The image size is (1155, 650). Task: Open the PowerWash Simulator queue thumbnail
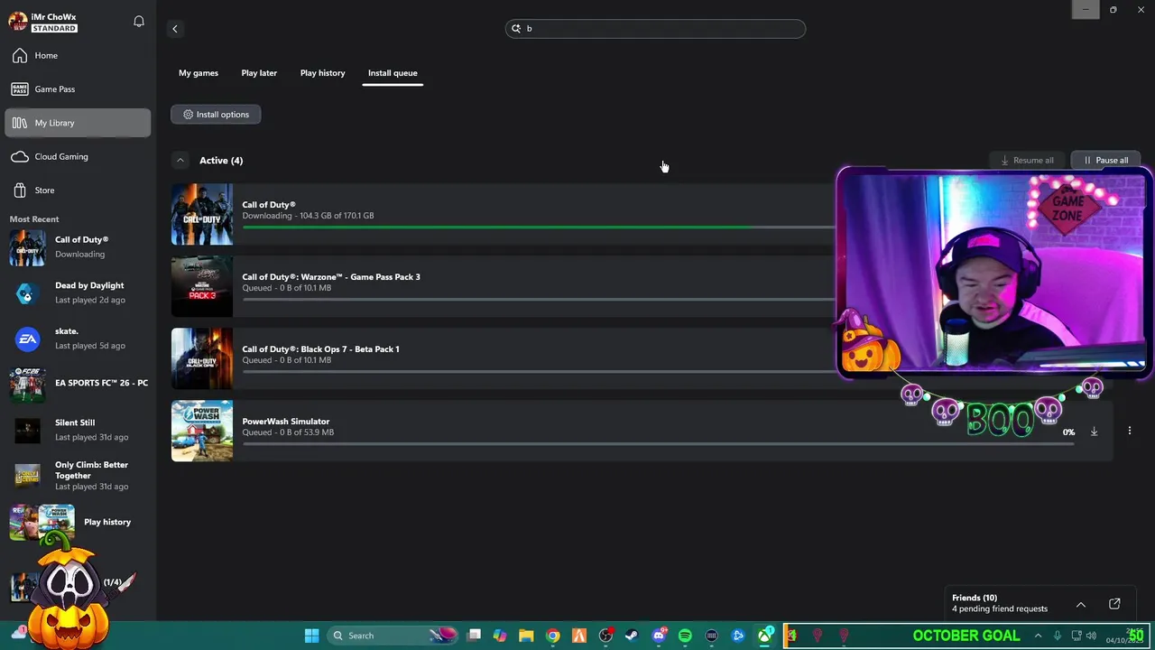click(202, 432)
